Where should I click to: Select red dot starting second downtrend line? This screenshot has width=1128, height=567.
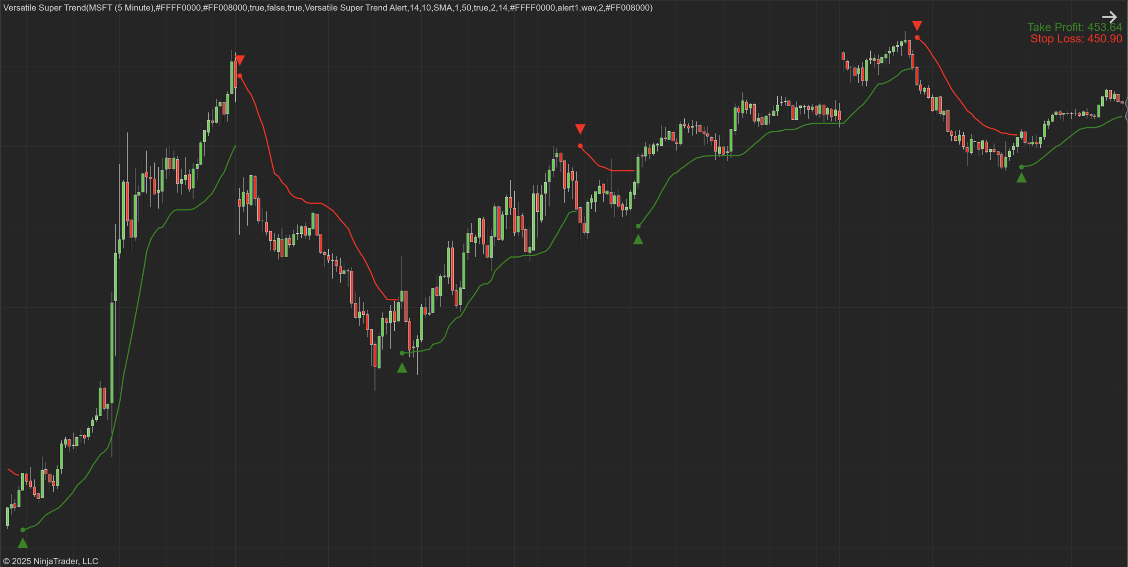coord(580,146)
